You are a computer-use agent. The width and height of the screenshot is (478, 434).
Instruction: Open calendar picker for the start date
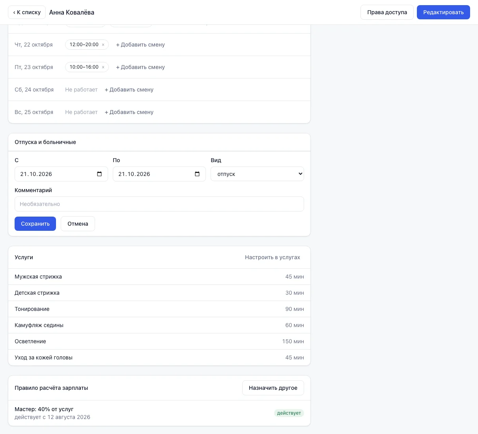99,174
